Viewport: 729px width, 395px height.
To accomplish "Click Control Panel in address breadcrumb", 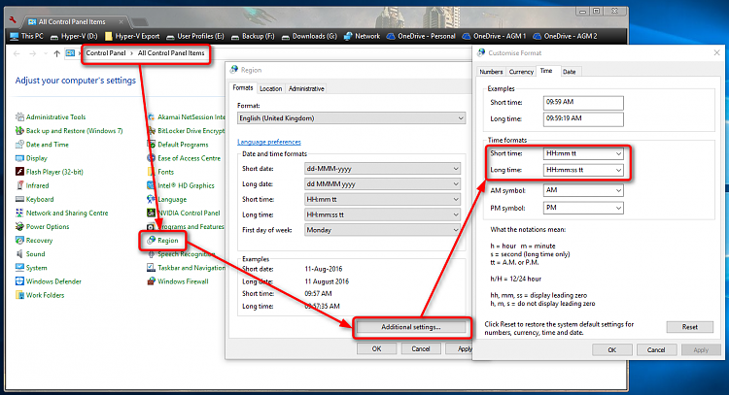I will (x=109, y=53).
